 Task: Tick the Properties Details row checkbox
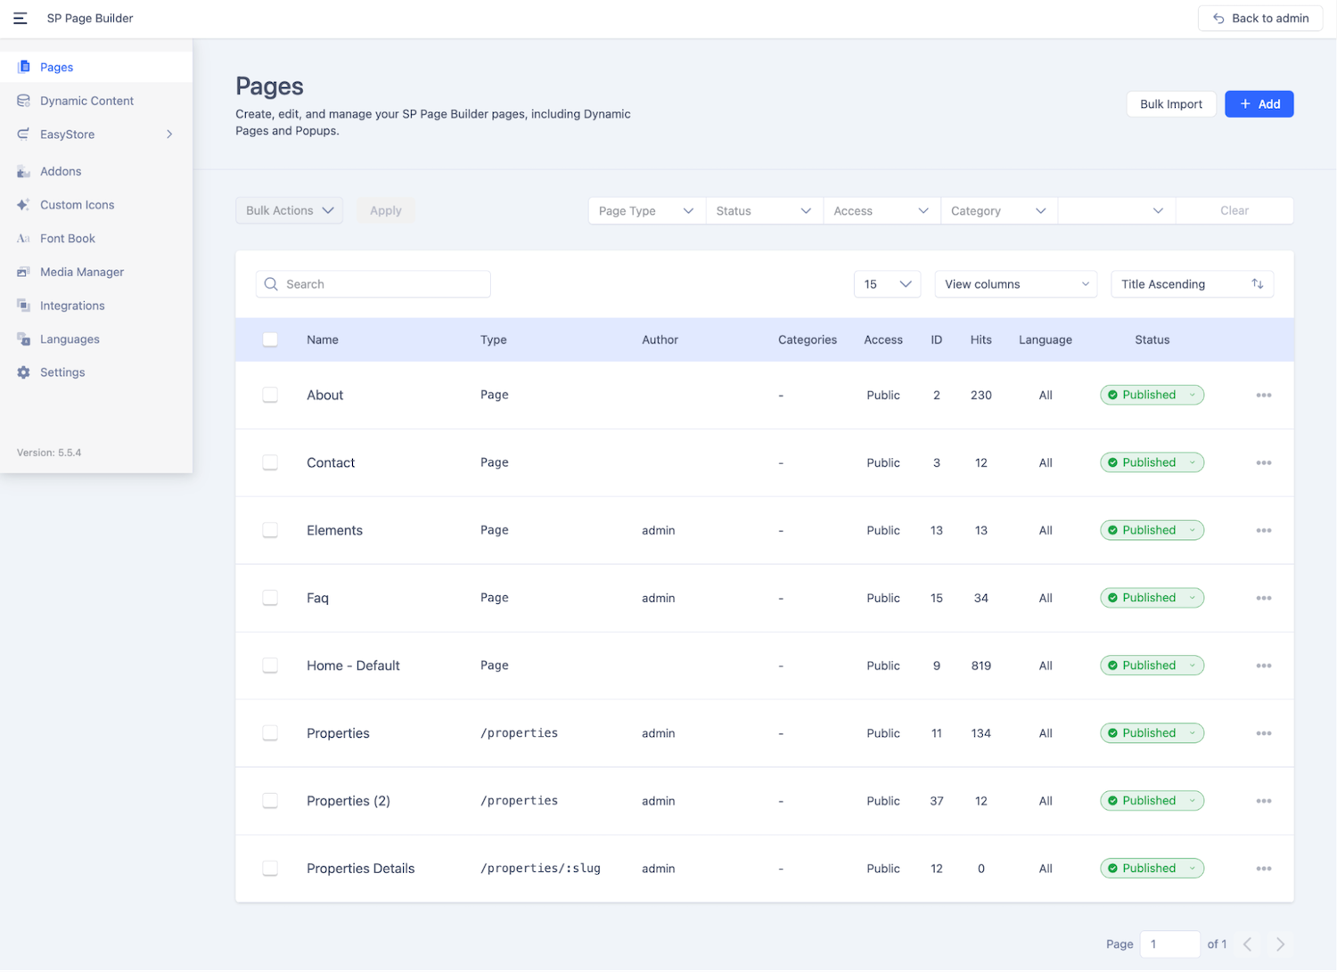click(270, 869)
